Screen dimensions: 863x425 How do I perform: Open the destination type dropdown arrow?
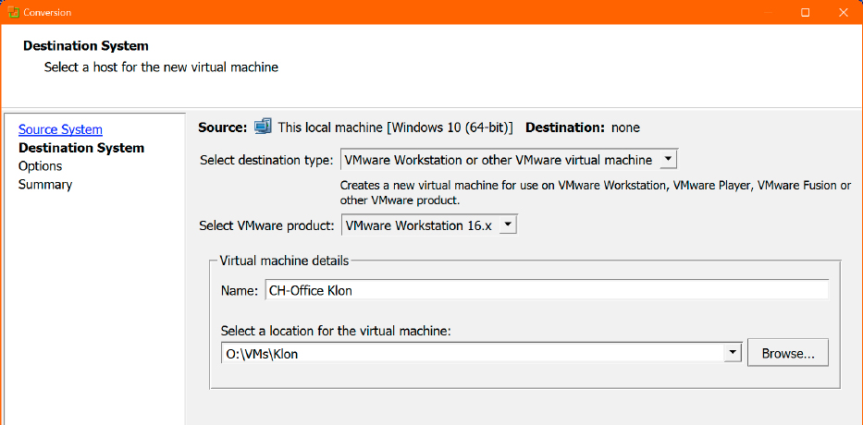coord(668,160)
